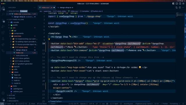186x105 pixels.
Task: Click the remote window icon in the status bar
Action: coord(2,104)
